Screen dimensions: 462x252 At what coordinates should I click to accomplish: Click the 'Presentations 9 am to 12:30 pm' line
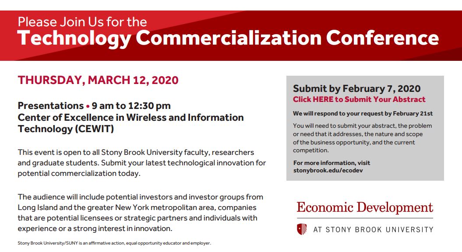click(94, 106)
